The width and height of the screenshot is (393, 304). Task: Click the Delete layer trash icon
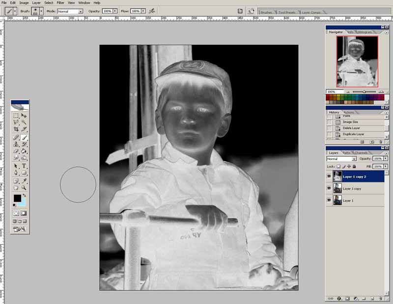[381, 299]
